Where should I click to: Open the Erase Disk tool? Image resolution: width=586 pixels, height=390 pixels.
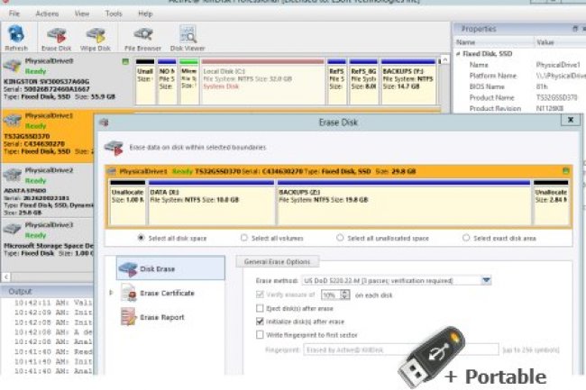(56, 38)
